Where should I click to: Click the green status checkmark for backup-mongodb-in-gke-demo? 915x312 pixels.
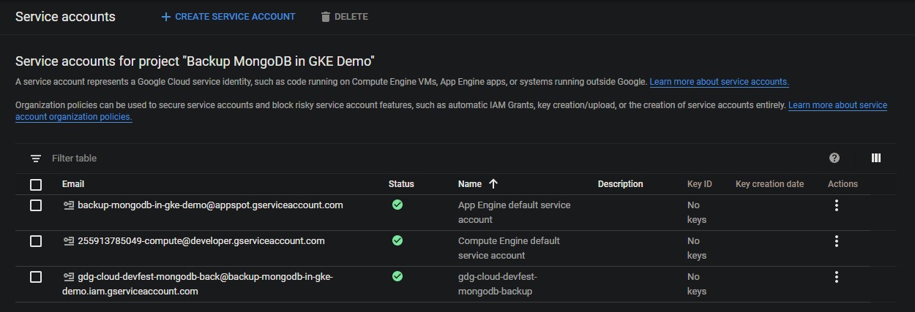coord(397,205)
